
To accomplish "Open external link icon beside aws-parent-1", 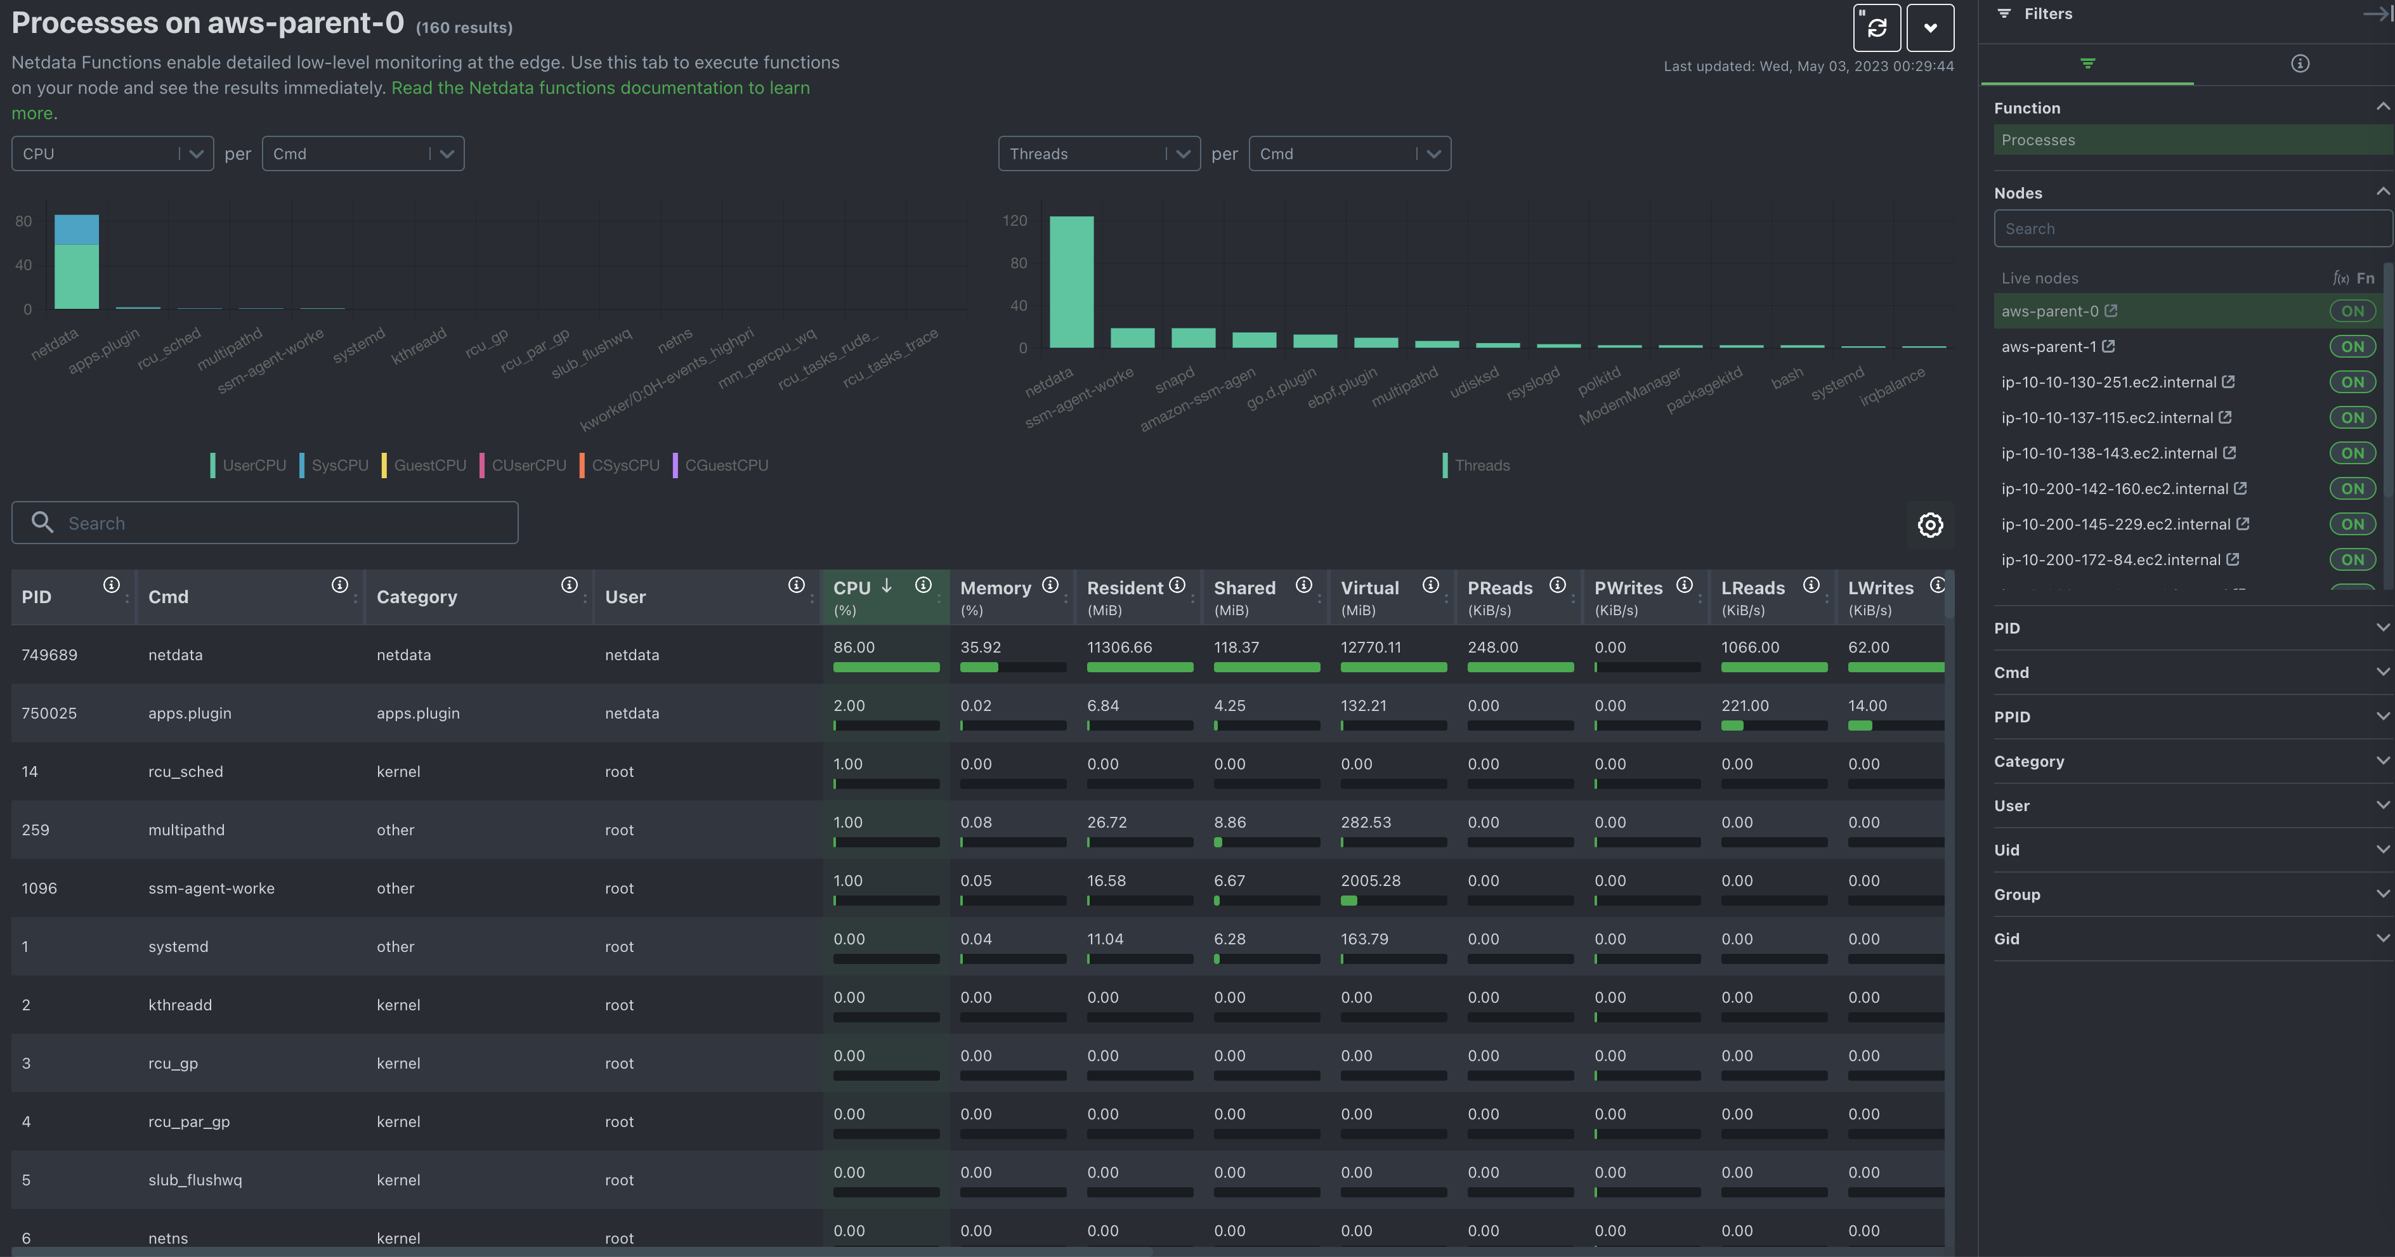I will pyautogui.click(x=2109, y=346).
